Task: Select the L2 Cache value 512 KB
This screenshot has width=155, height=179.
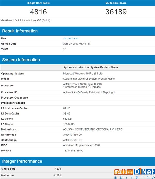Action: tap(67, 119)
